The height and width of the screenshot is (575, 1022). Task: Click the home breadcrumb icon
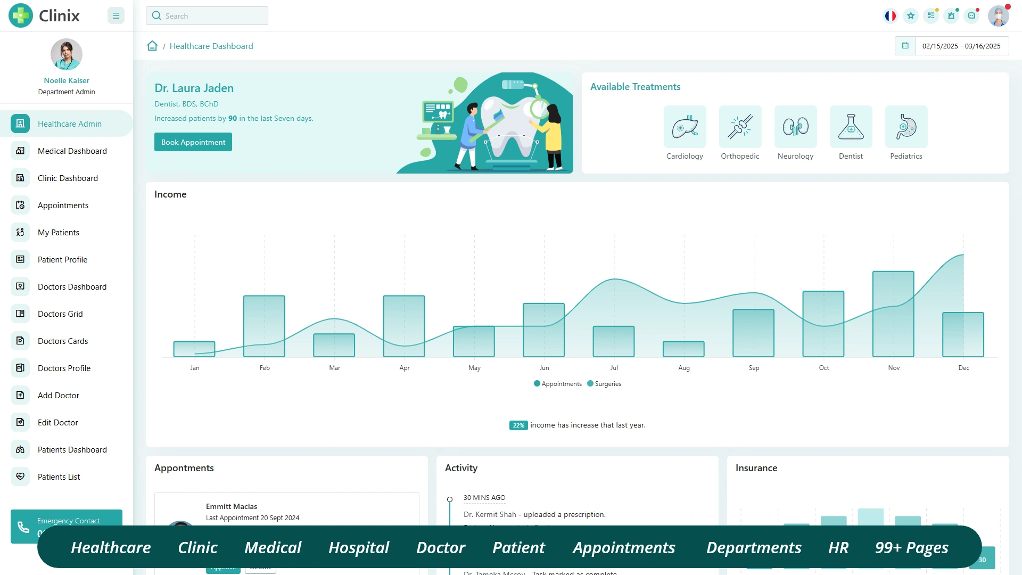tap(152, 46)
